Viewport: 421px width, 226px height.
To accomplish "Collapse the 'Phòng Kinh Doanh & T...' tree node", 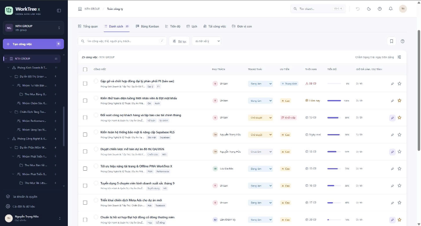I will 8,68.
